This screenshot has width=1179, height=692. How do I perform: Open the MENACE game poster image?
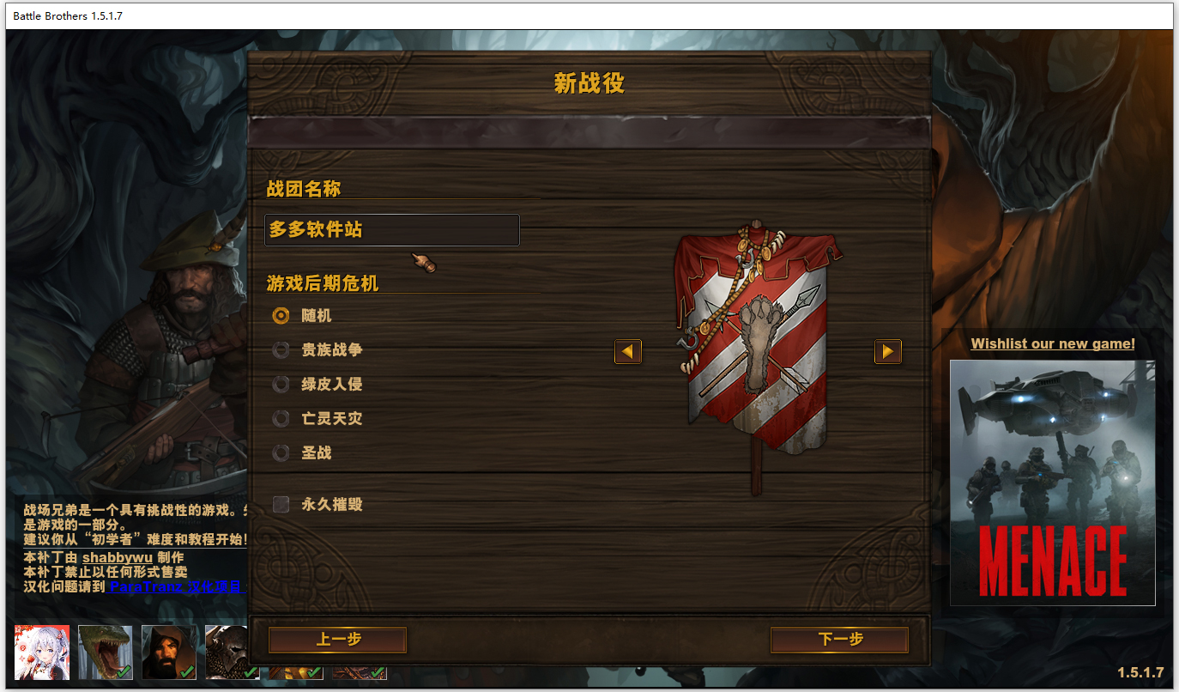tap(1053, 483)
